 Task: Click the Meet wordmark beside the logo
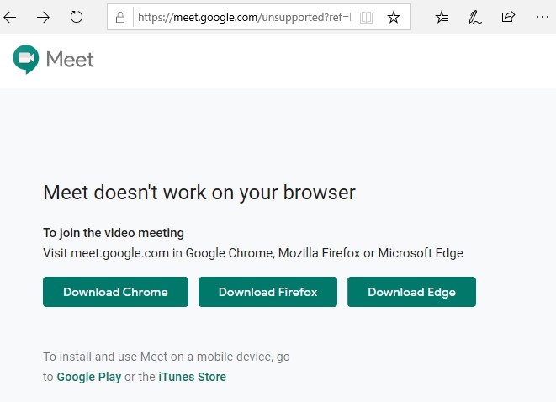[70, 60]
